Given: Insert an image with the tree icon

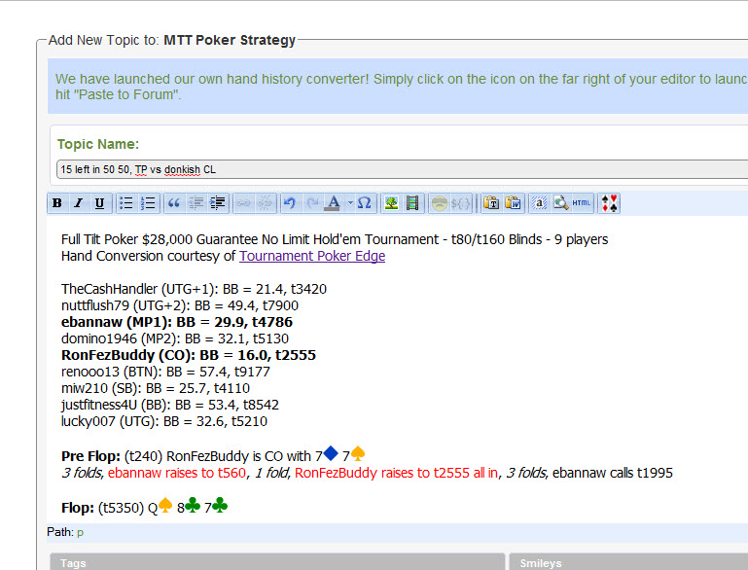Looking at the screenshot, I should pos(391,203).
